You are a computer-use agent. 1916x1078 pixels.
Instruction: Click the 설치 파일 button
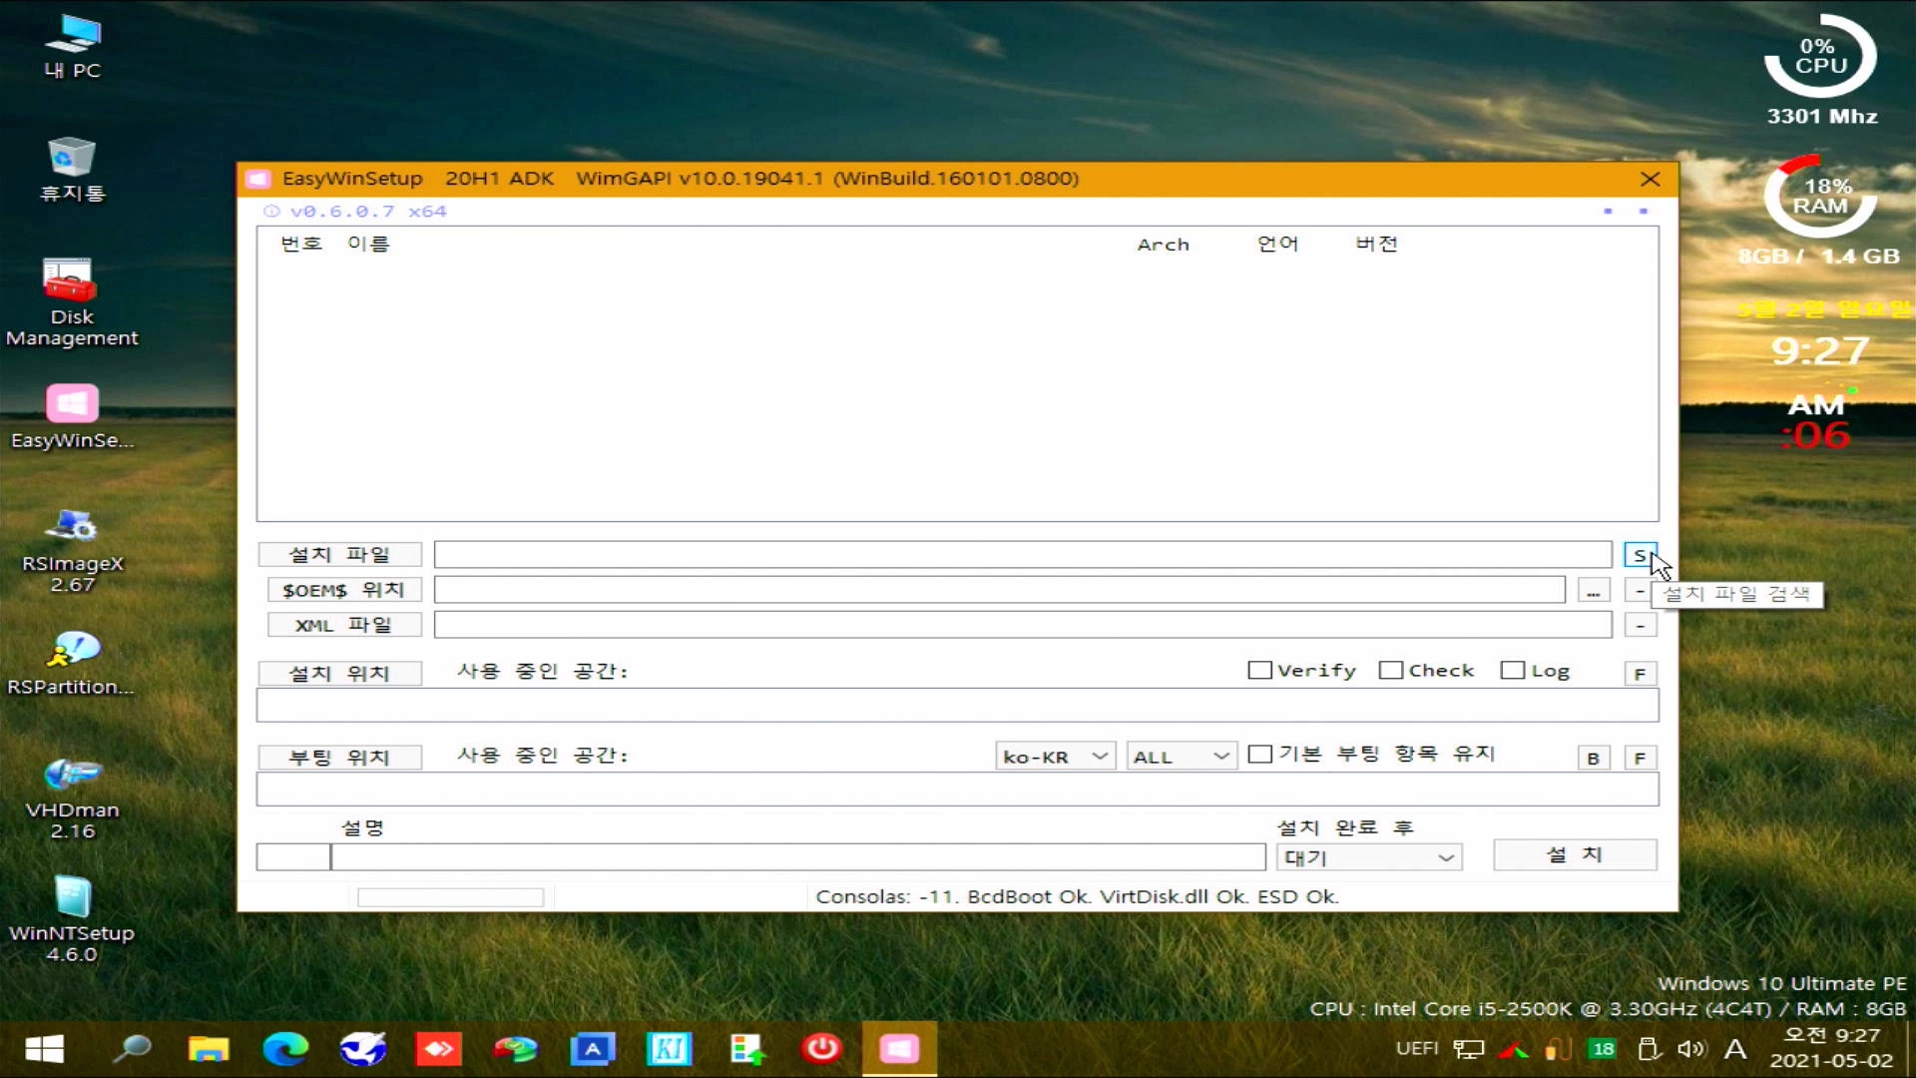[x=339, y=555]
